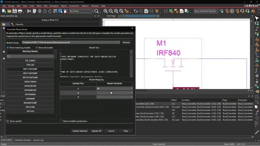Image resolution: width=260 pixels, height=146 pixels.
Task: Click the Undo arrow icon
Action: [x=45, y=11]
